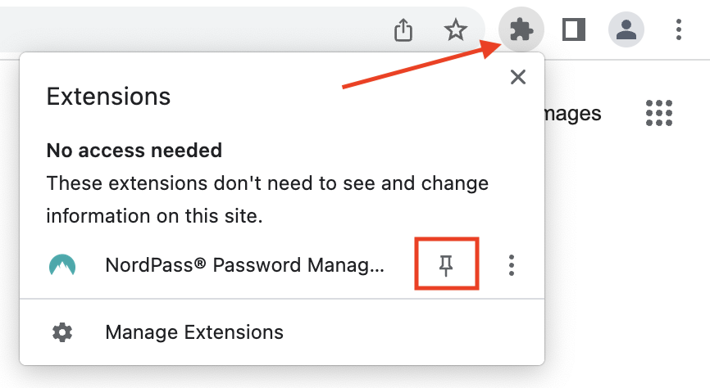710x388 pixels.
Task: Open the Google apps grid
Action: pos(659,114)
